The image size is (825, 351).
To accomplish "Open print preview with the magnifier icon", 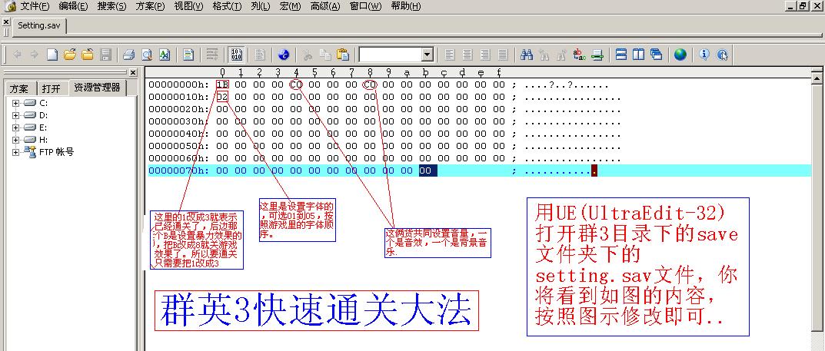I will [x=147, y=55].
